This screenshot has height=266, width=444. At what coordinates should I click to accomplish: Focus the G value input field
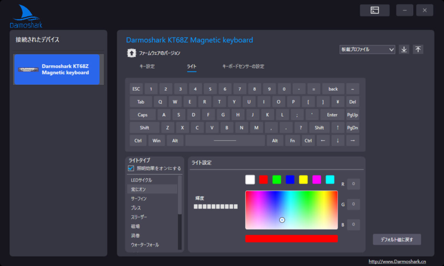[x=353, y=204]
